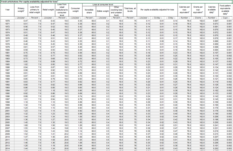Select 1994 calories available daily 0.182
Screen dimensions: 233x151
click(x=212, y=91)
